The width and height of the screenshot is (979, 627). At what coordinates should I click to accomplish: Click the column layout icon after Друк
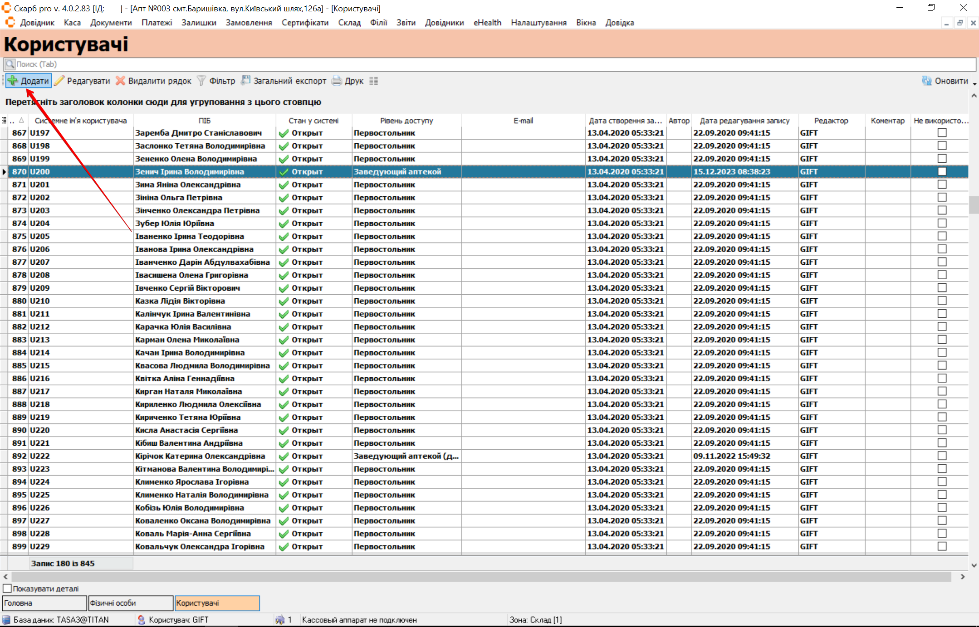pos(373,81)
